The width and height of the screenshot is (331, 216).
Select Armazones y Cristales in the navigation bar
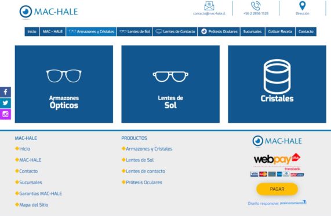(x=91, y=32)
